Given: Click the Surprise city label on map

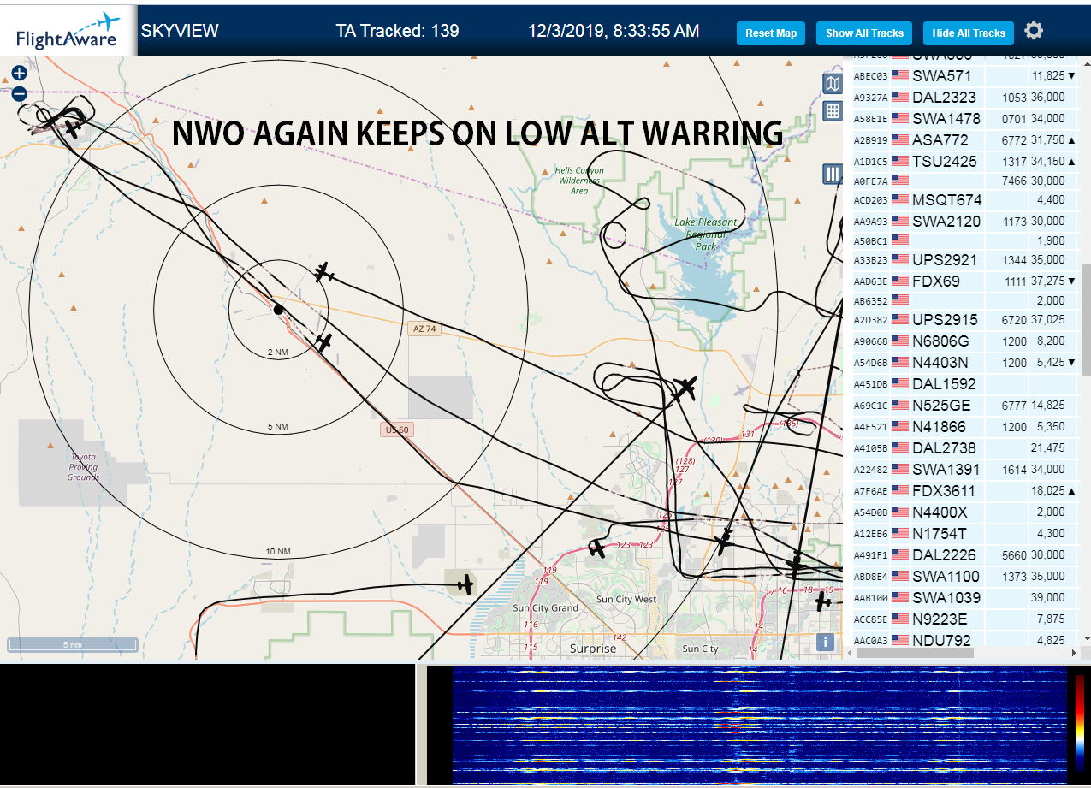Looking at the screenshot, I should point(593,649).
